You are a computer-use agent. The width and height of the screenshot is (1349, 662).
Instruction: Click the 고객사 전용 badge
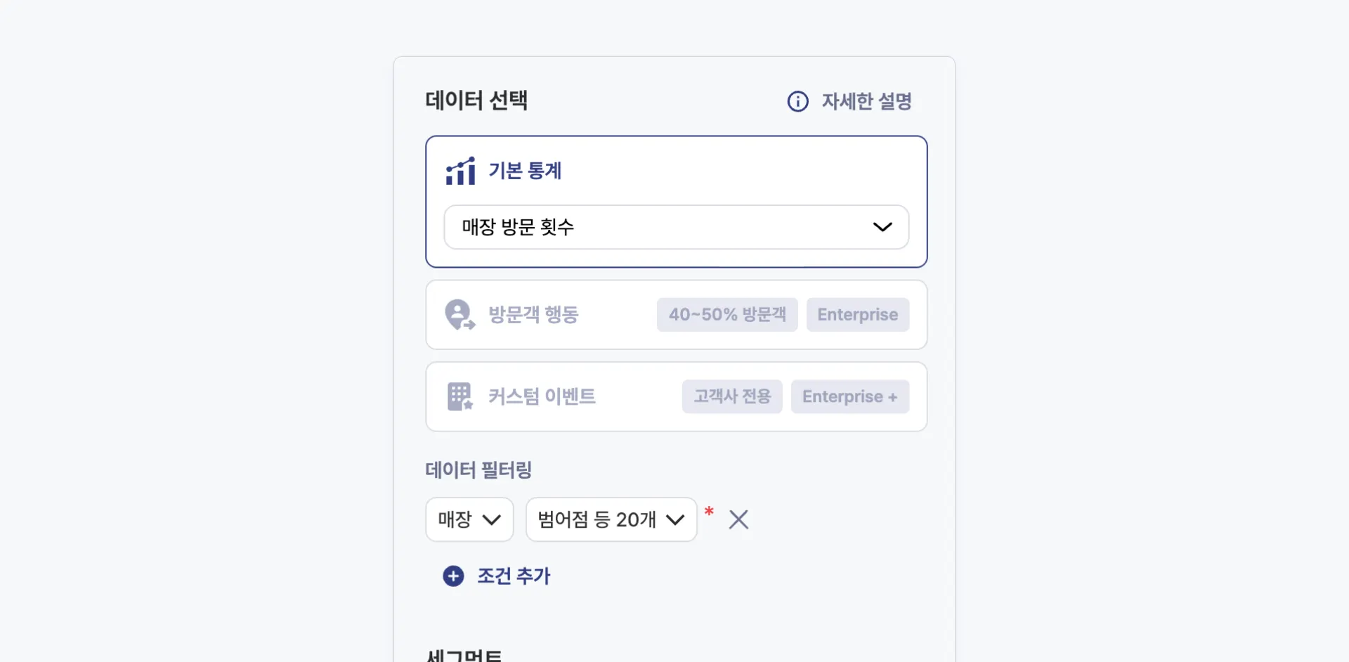click(732, 396)
